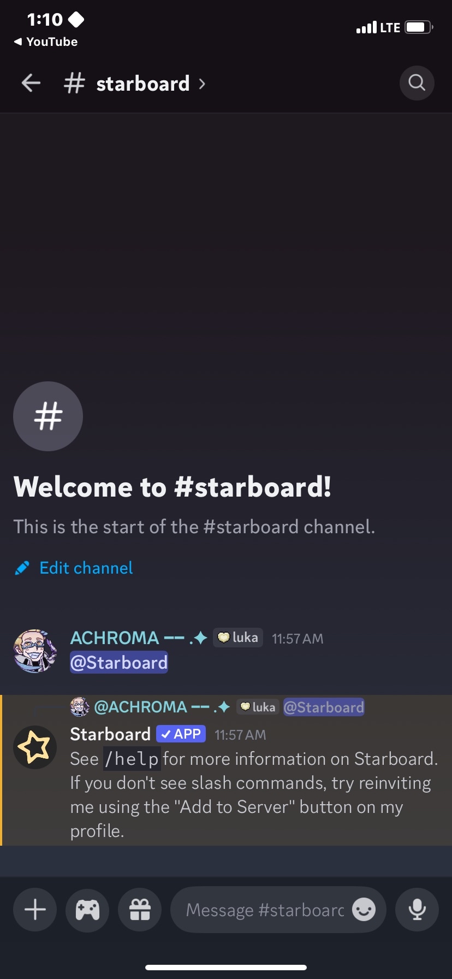Return to YouTube via status bar
The width and height of the screenshot is (452, 979).
point(46,42)
